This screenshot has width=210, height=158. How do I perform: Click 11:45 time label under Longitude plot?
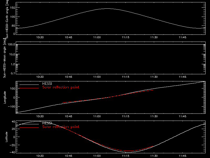(x=182, y=116)
